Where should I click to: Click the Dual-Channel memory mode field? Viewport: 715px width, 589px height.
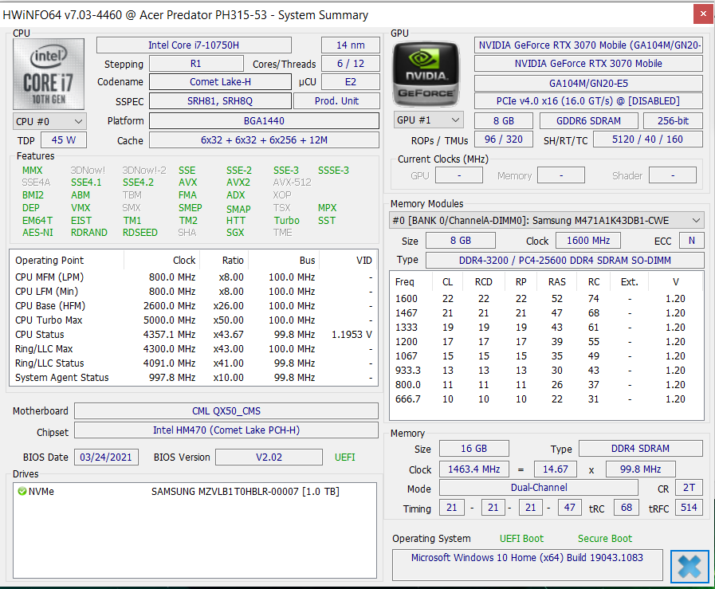pos(538,488)
